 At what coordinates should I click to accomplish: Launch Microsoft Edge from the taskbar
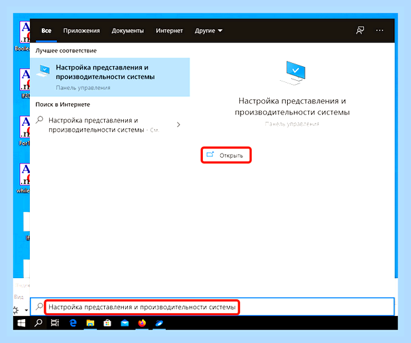(x=73, y=323)
